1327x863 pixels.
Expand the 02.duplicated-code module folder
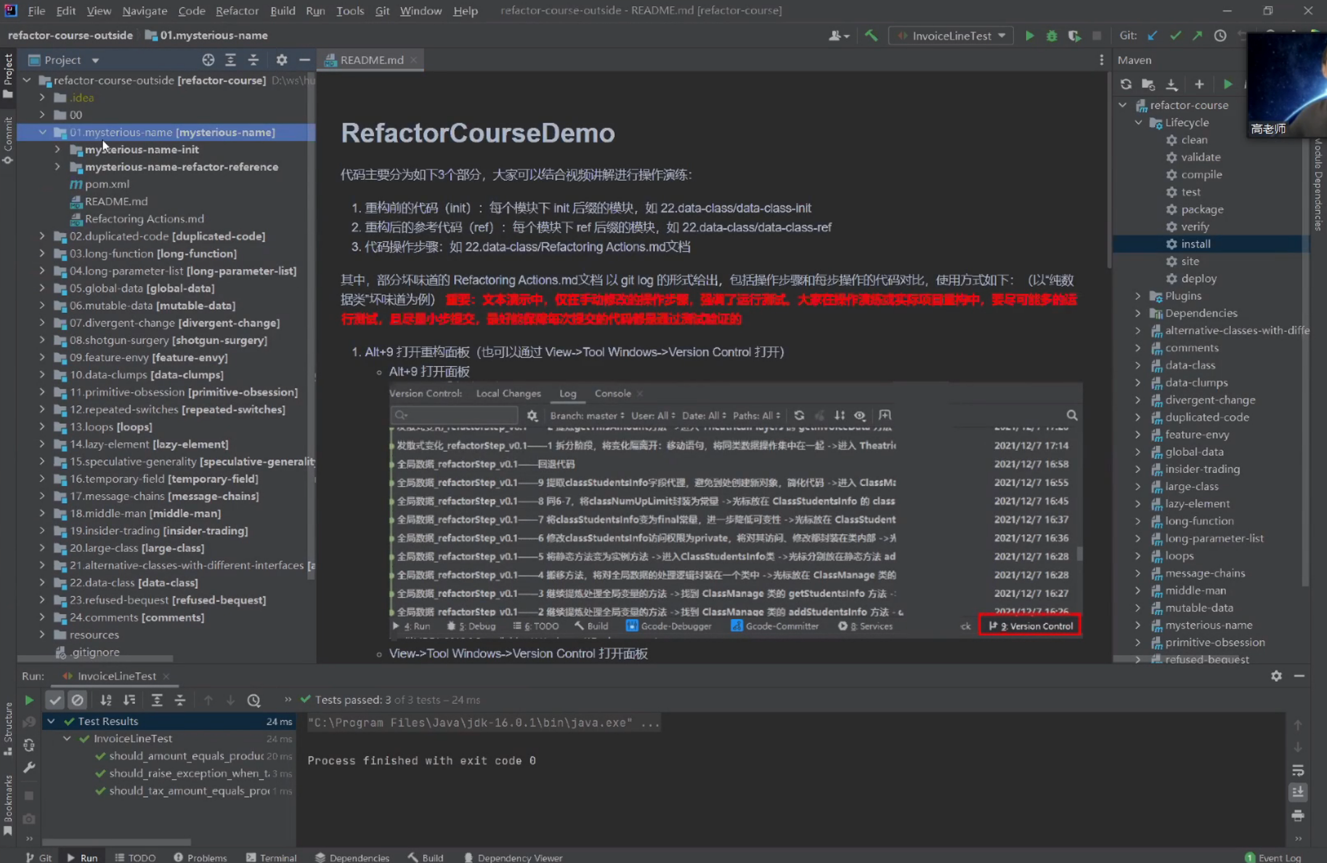click(x=42, y=236)
